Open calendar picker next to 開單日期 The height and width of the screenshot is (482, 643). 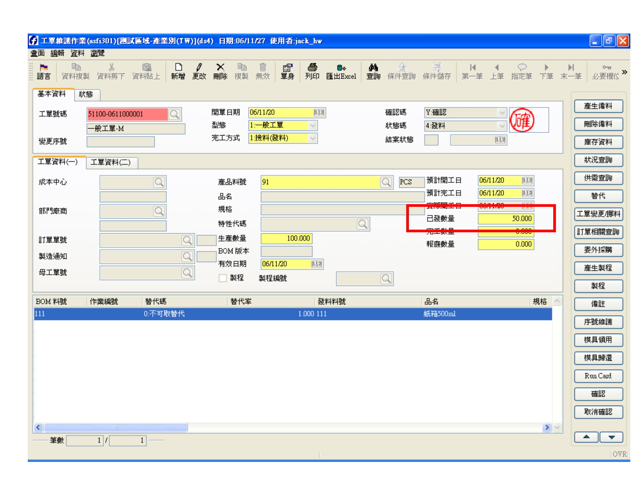coord(318,112)
